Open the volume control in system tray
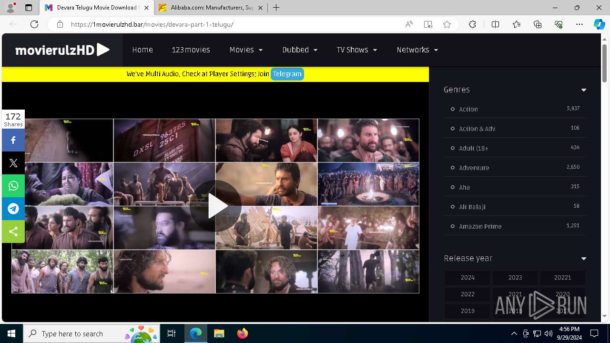The height and width of the screenshot is (343, 610). [549, 333]
